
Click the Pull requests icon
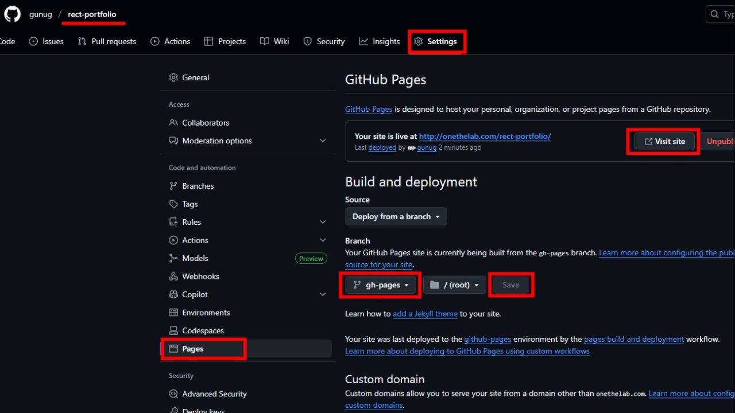click(82, 41)
